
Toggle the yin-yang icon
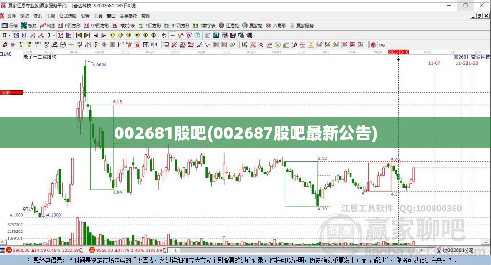373,44
